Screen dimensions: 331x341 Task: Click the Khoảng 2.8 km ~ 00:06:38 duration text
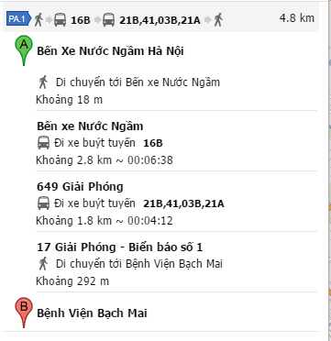click(x=105, y=160)
